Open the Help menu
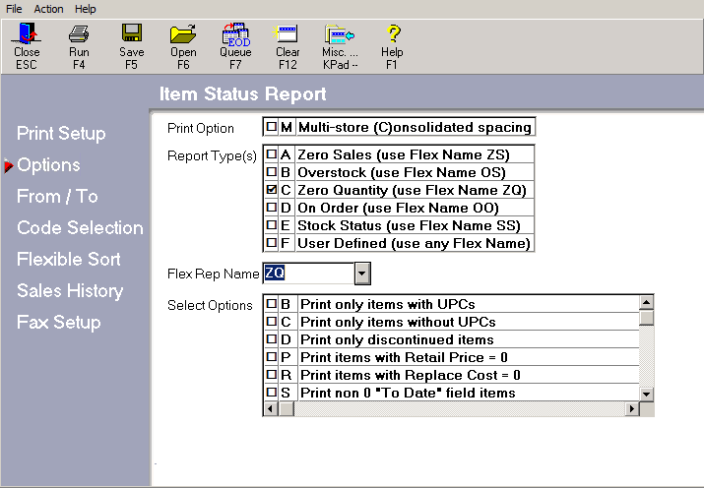The height and width of the screenshot is (488, 704). coord(86,9)
